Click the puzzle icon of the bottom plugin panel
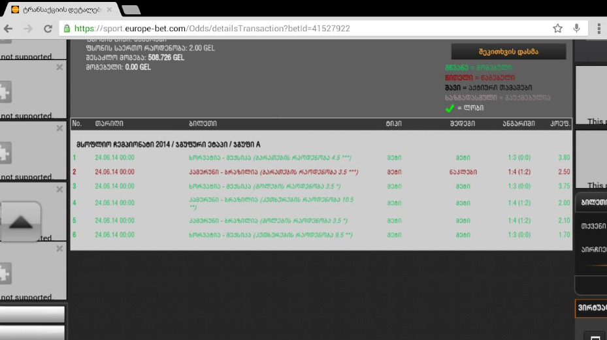 [x=5, y=273]
